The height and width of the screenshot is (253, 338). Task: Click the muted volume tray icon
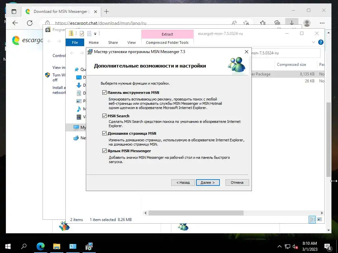click(295, 246)
